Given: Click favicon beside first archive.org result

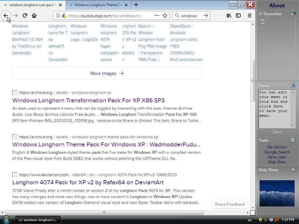Looking at the screenshot, I should (15, 93).
